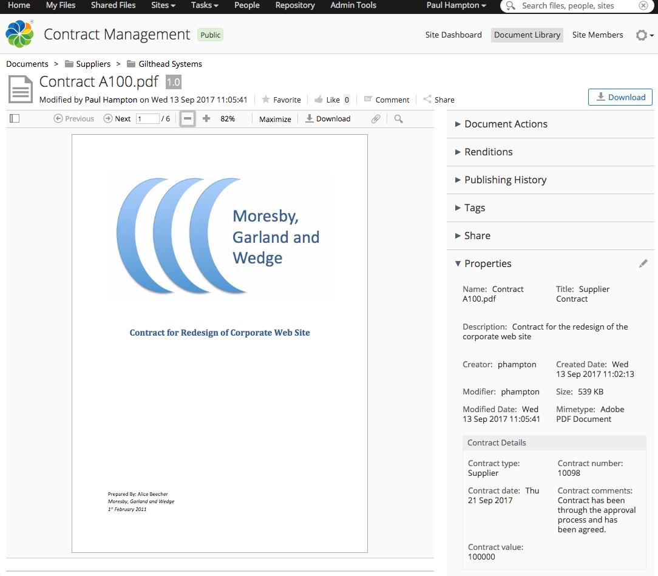Open the Sites dropdown menu
Screen dimensions: 658x576
[x=163, y=5]
